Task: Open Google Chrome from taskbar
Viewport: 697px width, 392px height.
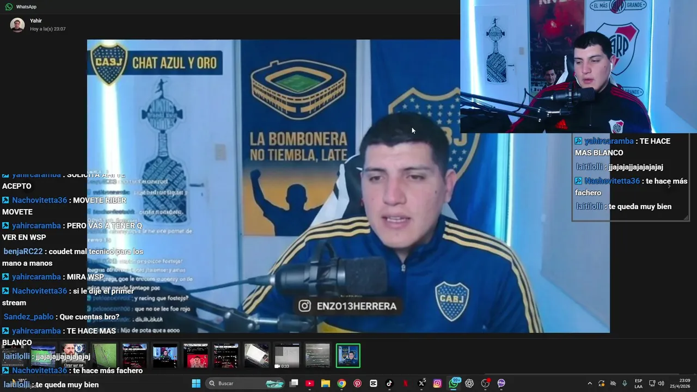Action: [x=341, y=383]
